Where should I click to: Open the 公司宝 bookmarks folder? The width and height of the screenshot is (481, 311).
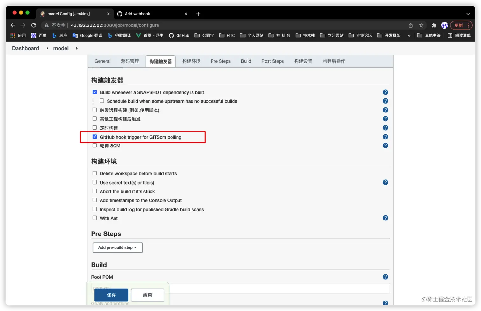204,36
